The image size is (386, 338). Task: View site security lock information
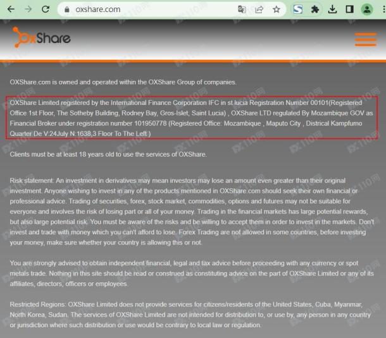click(x=67, y=9)
